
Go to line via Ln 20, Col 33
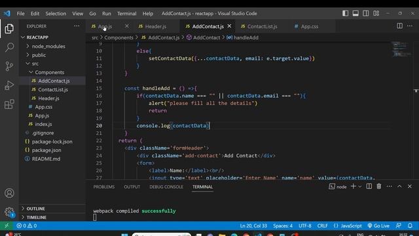coord(253,226)
